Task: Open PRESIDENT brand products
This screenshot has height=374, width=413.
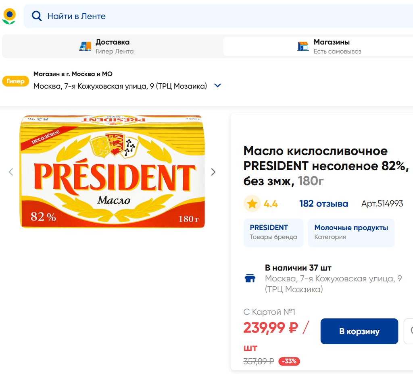Action: click(273, 232)
